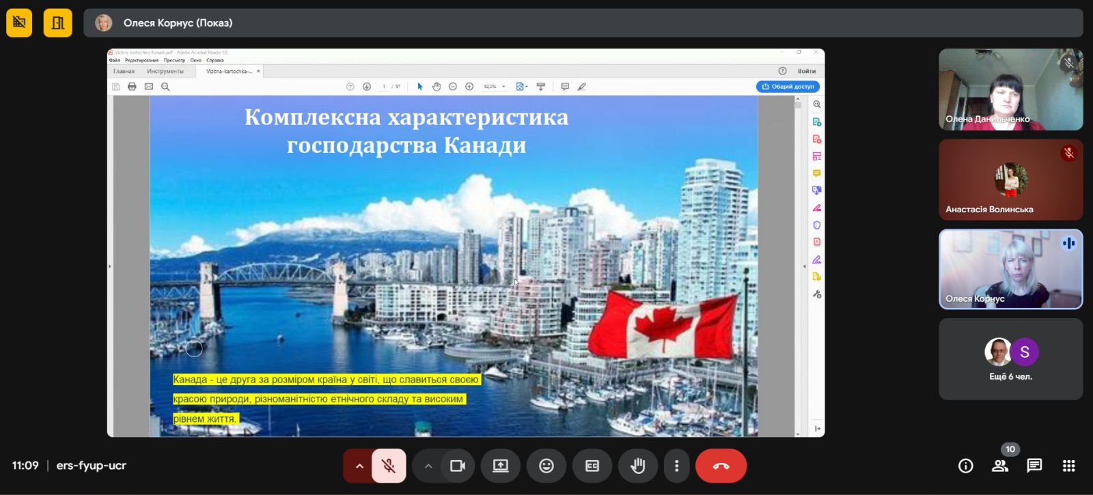Unmute the microphone
Screen dimensions: 1093x495
[388, 466]
